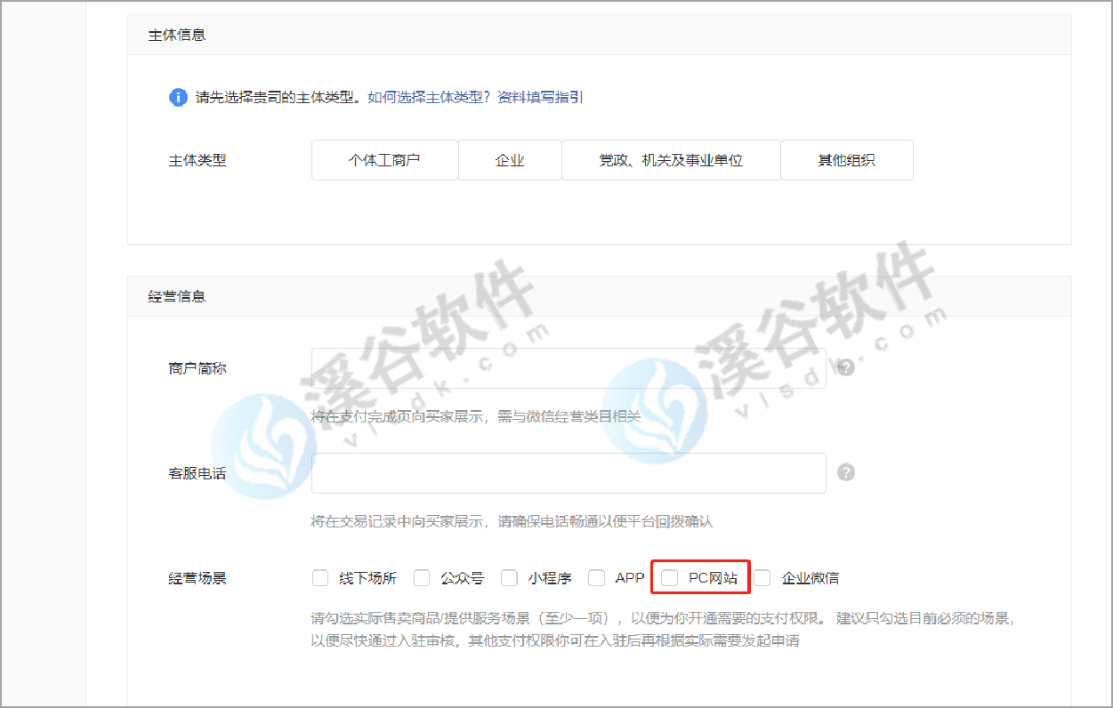1113x708 pixels.
Task: Check the 线下场所 checkbox
Action: pyautogui.click(x=320, y=578)
